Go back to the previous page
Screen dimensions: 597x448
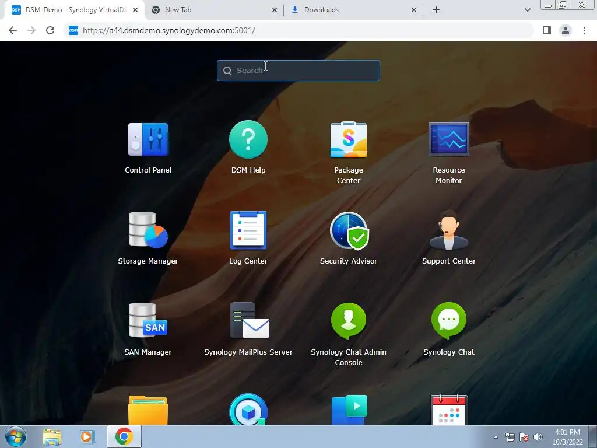click(x=13, y=30)
